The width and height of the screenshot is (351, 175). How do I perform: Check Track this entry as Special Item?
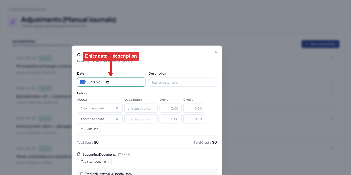[82, 174]
